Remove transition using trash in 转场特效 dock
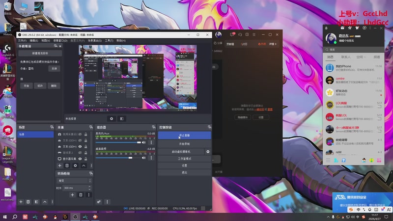The image size is (393, 221). point(81,195)
